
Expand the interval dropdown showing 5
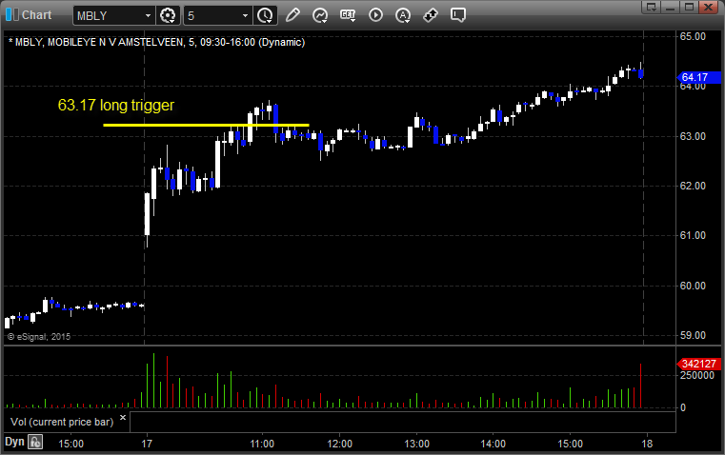[x=245, y=15]
